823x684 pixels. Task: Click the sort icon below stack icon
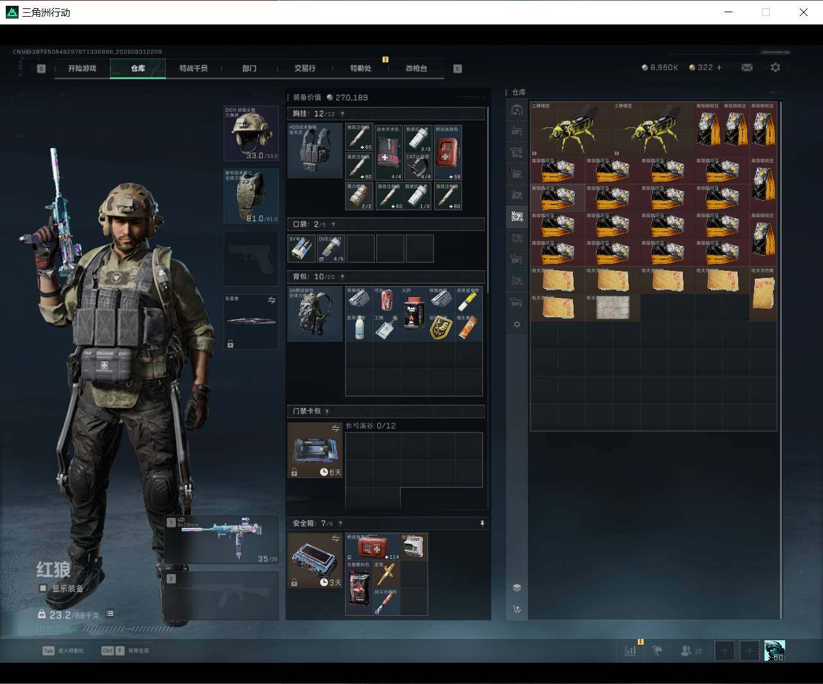point(517,609)
